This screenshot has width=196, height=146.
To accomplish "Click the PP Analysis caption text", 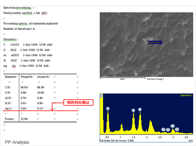I will 17,142.
